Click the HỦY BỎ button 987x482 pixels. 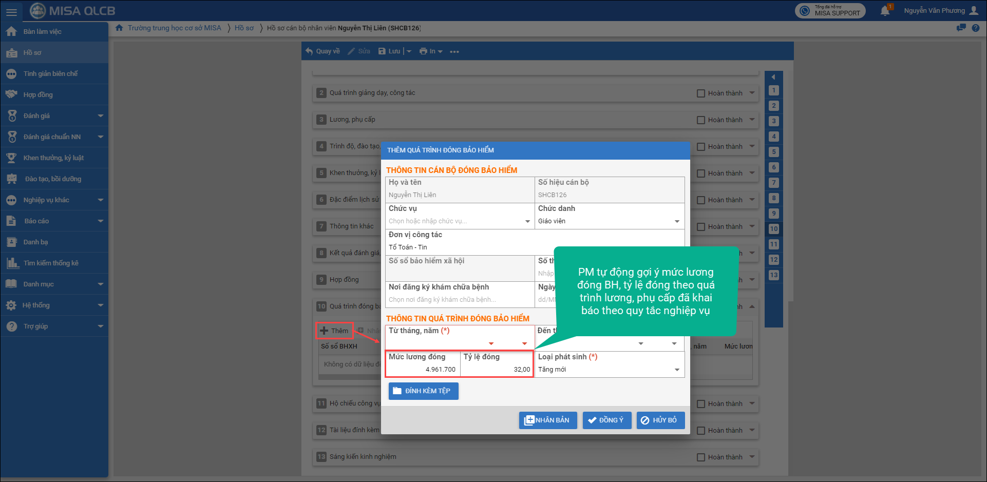point(660,420)
